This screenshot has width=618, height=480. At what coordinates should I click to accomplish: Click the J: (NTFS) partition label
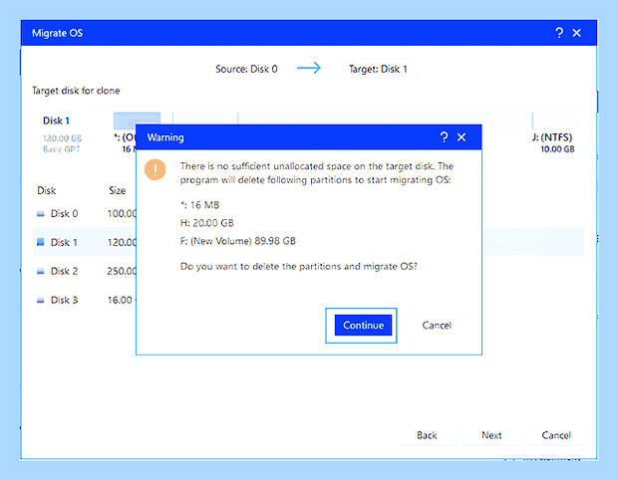[x=552, y=137]
